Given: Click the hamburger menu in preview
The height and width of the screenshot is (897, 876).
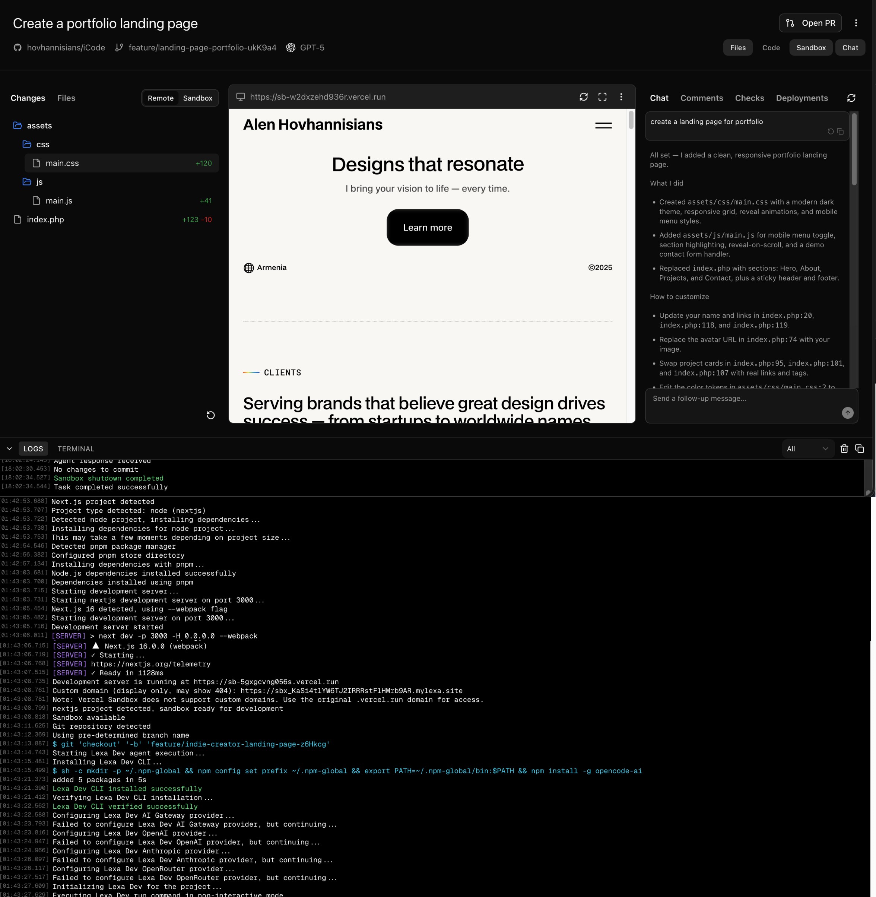Looking at the screenshot, I should [603, 125].
